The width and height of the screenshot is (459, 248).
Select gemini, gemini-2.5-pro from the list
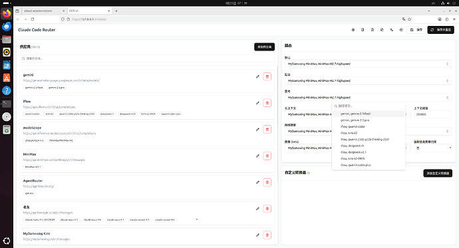369,120
